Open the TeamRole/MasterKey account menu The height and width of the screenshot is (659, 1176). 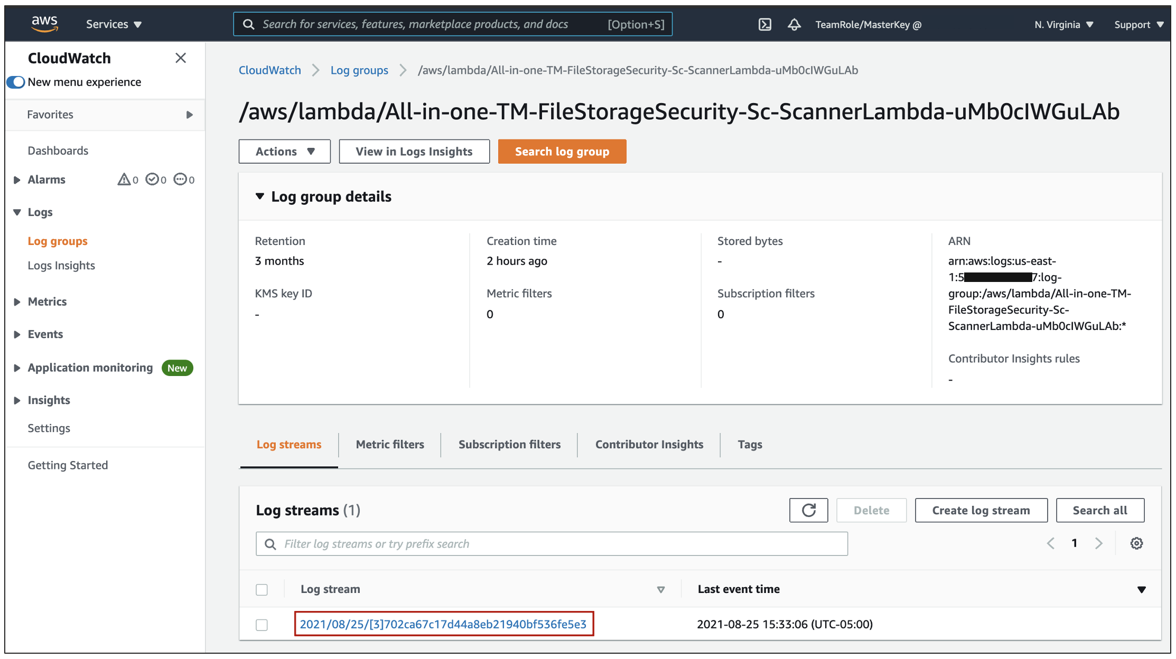coord(869,24)
